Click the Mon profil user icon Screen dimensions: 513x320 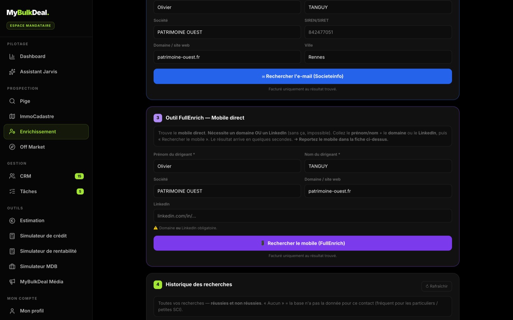point(12,311)
